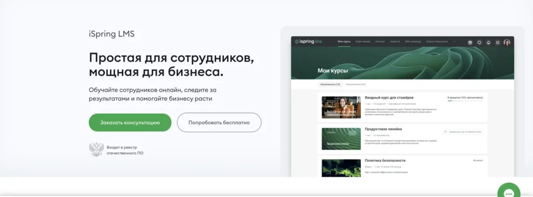The width and height of the screenshot is (533, 197).
Task: Click the 'iSpring LMS' heading text
Action: pyautogui.click(x=112, y=34)
